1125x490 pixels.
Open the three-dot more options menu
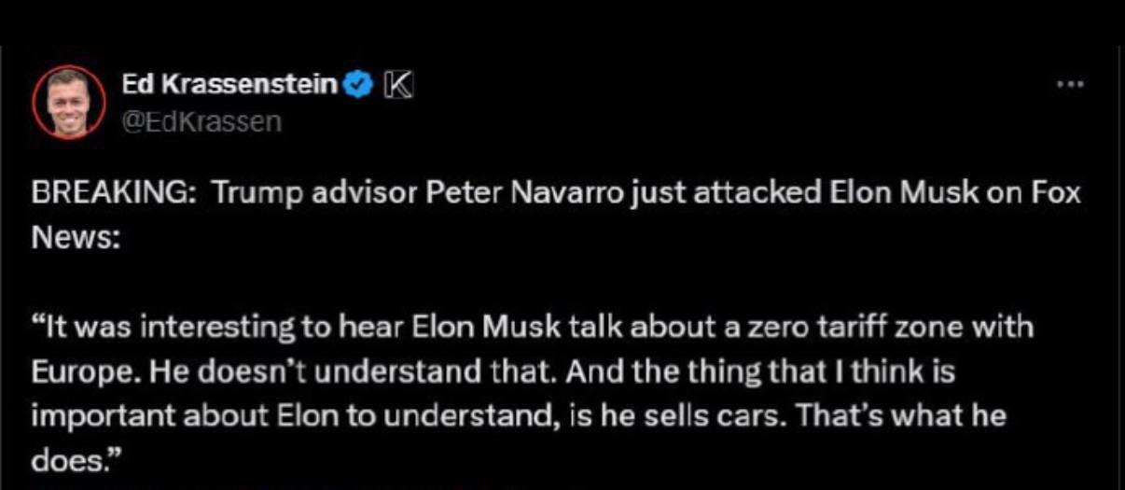pos(1070,85)
